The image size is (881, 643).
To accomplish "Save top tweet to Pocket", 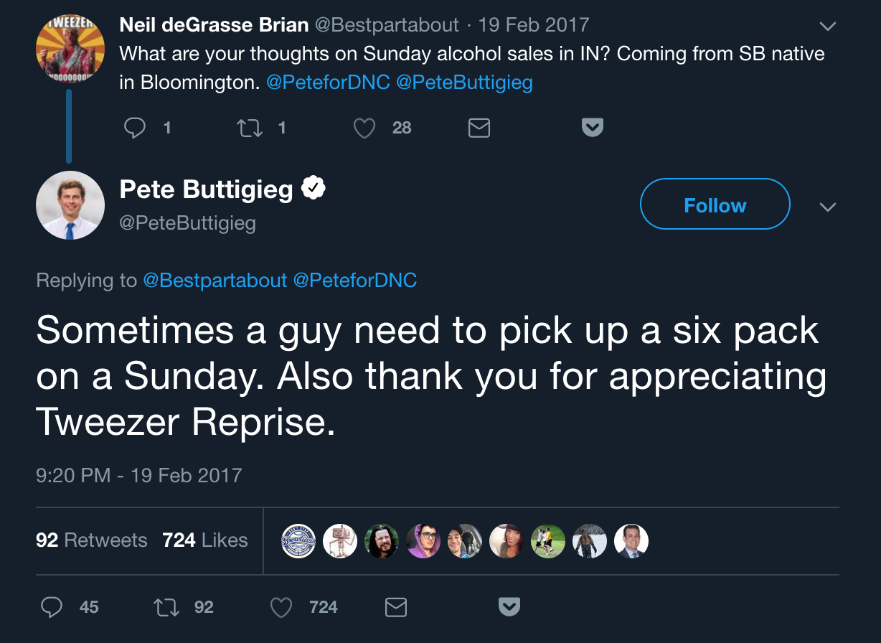I will pos(592,128).
